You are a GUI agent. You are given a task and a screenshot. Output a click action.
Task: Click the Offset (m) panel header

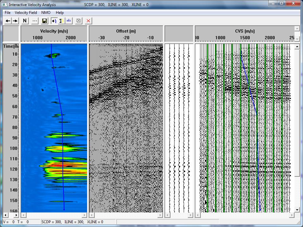pyautogui.click(x=126, y=31)
